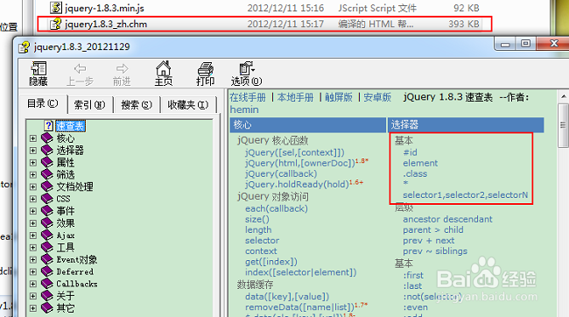Click the book icon next to Deferred
This screenshot has height=317, width=569.
click(x=46, y=271)
